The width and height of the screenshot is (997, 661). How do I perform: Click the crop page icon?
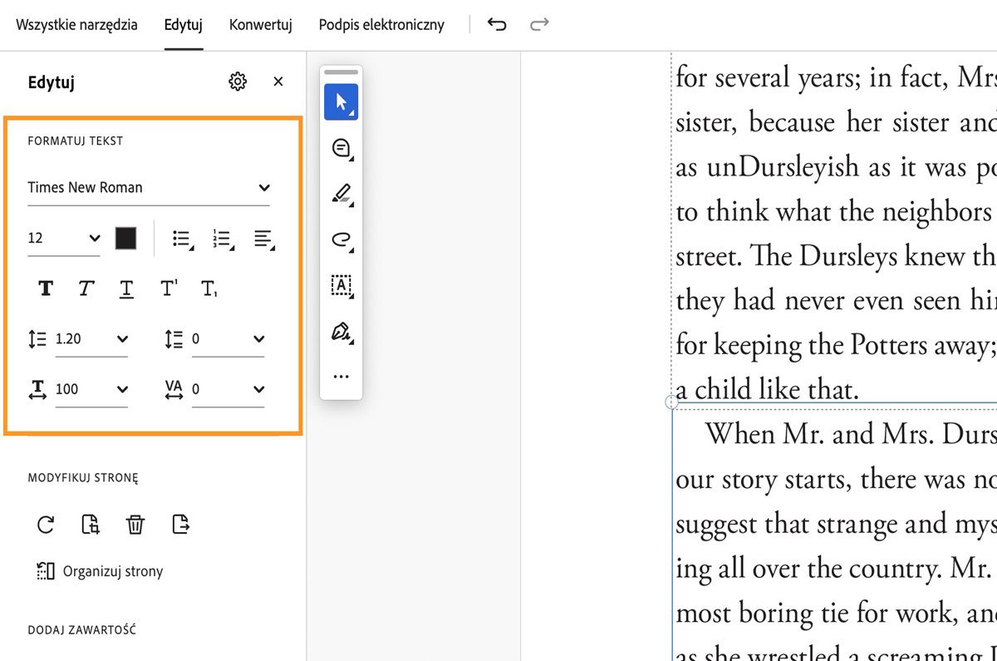(x=91, y=525)
